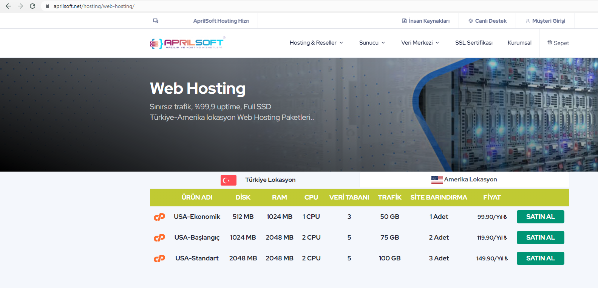Click the 1 CPU value for USA-Ekonomik
Image resolution: width=598 pixels, height=288 pixels.
pyautogui.click(x=311, y=217)
